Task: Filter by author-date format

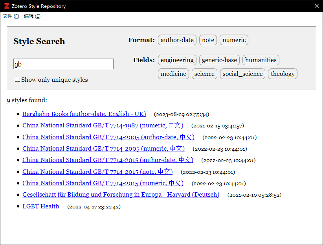Action: point(177,40)
